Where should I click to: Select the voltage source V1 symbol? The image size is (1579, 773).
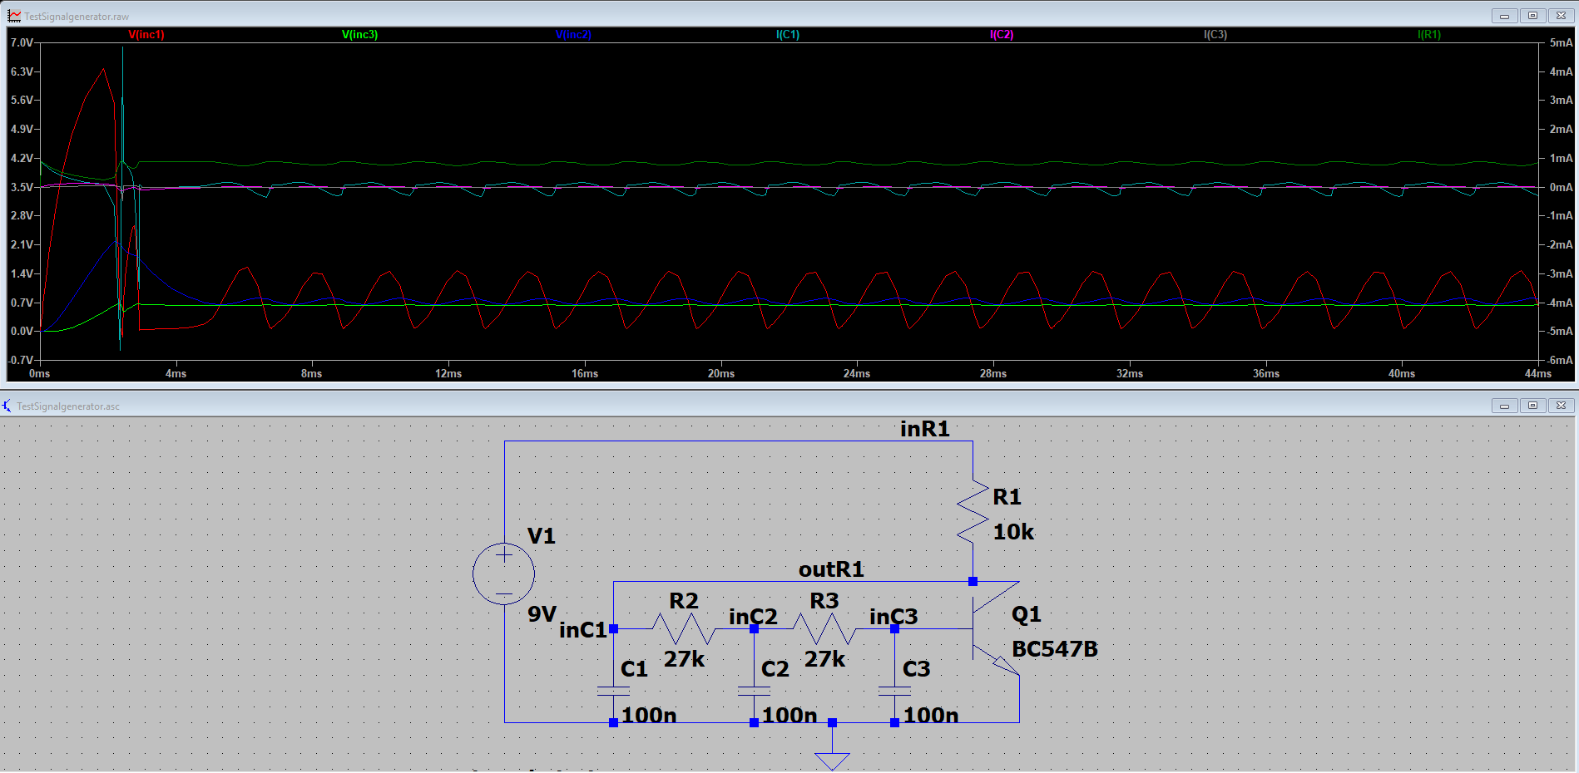pos(503,574)
